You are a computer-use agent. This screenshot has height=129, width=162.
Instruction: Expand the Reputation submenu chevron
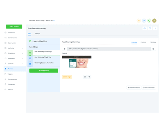(23, 59)
